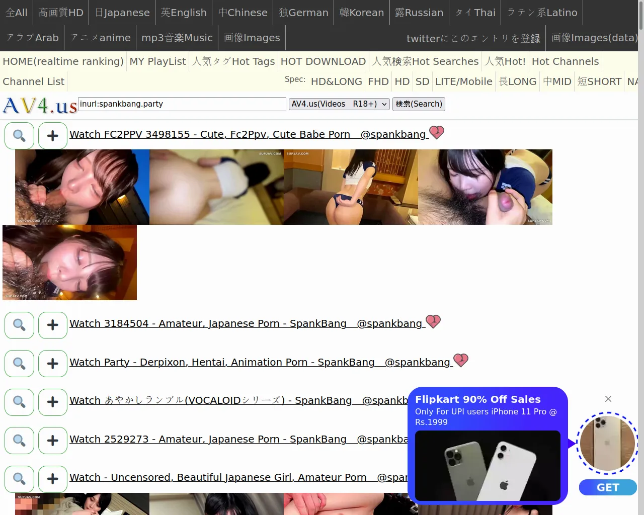This screenshot has height=515, width=644.
Task: Filter by FHD spec
Action: 378,81
